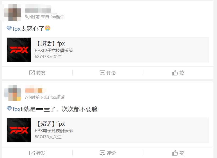Image resolution: width=217 pixels, height=158 pixels.
Task: Open second post author's pixelated avatar
Action: point(13,93)
